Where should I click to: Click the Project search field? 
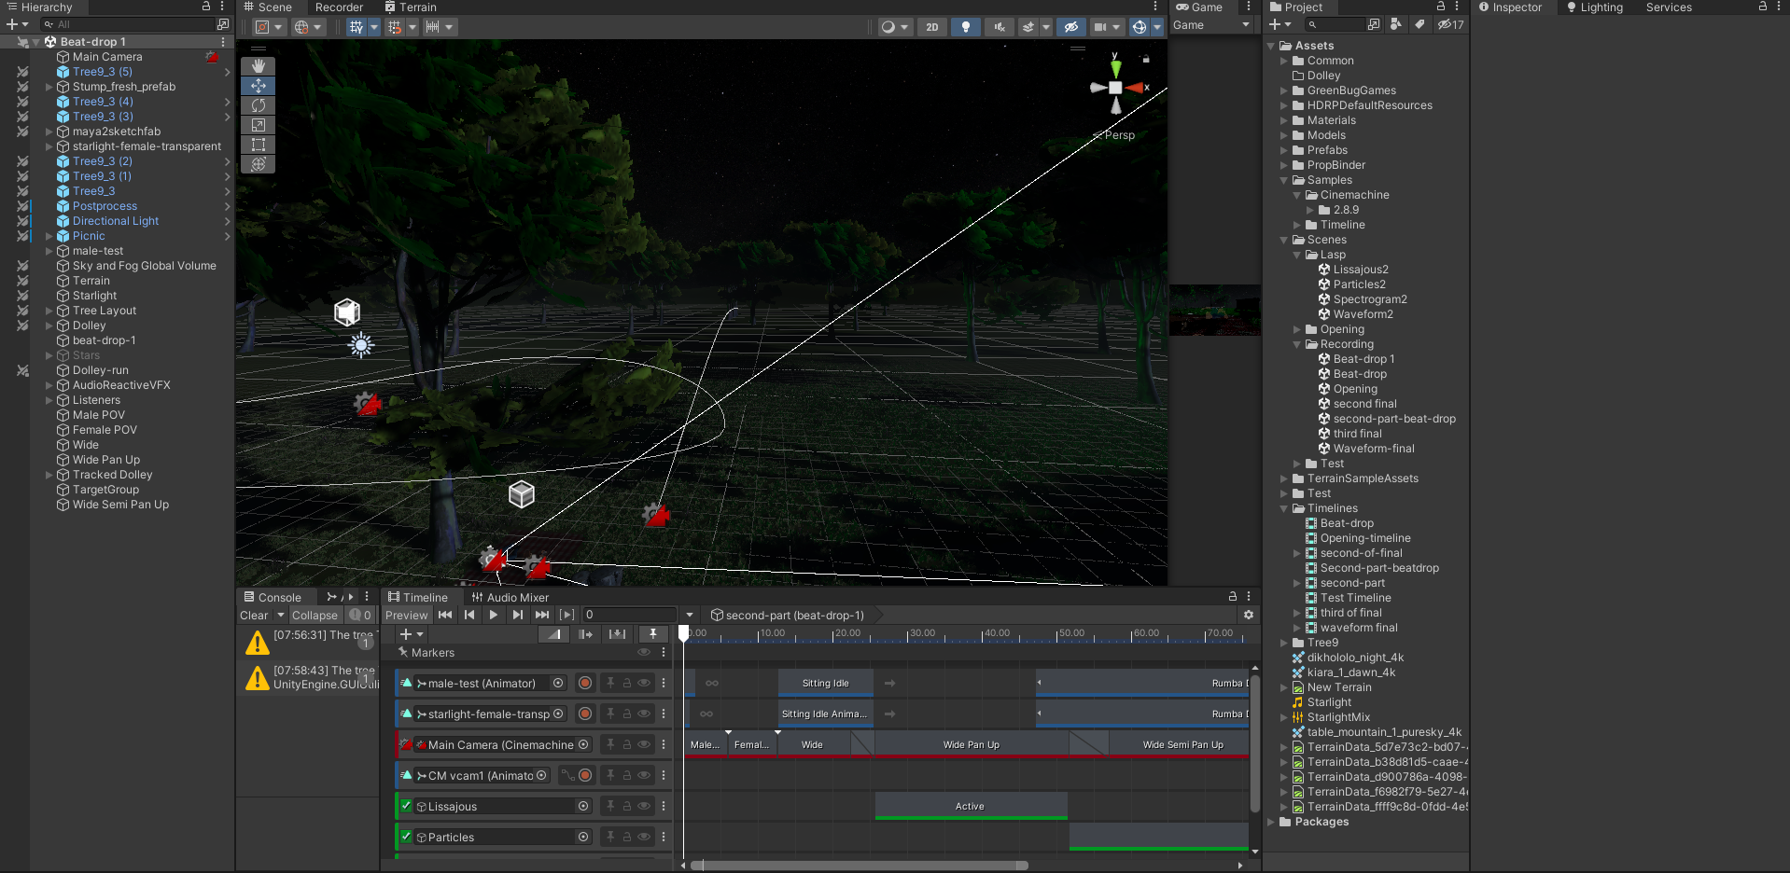tap(1335, 24)
